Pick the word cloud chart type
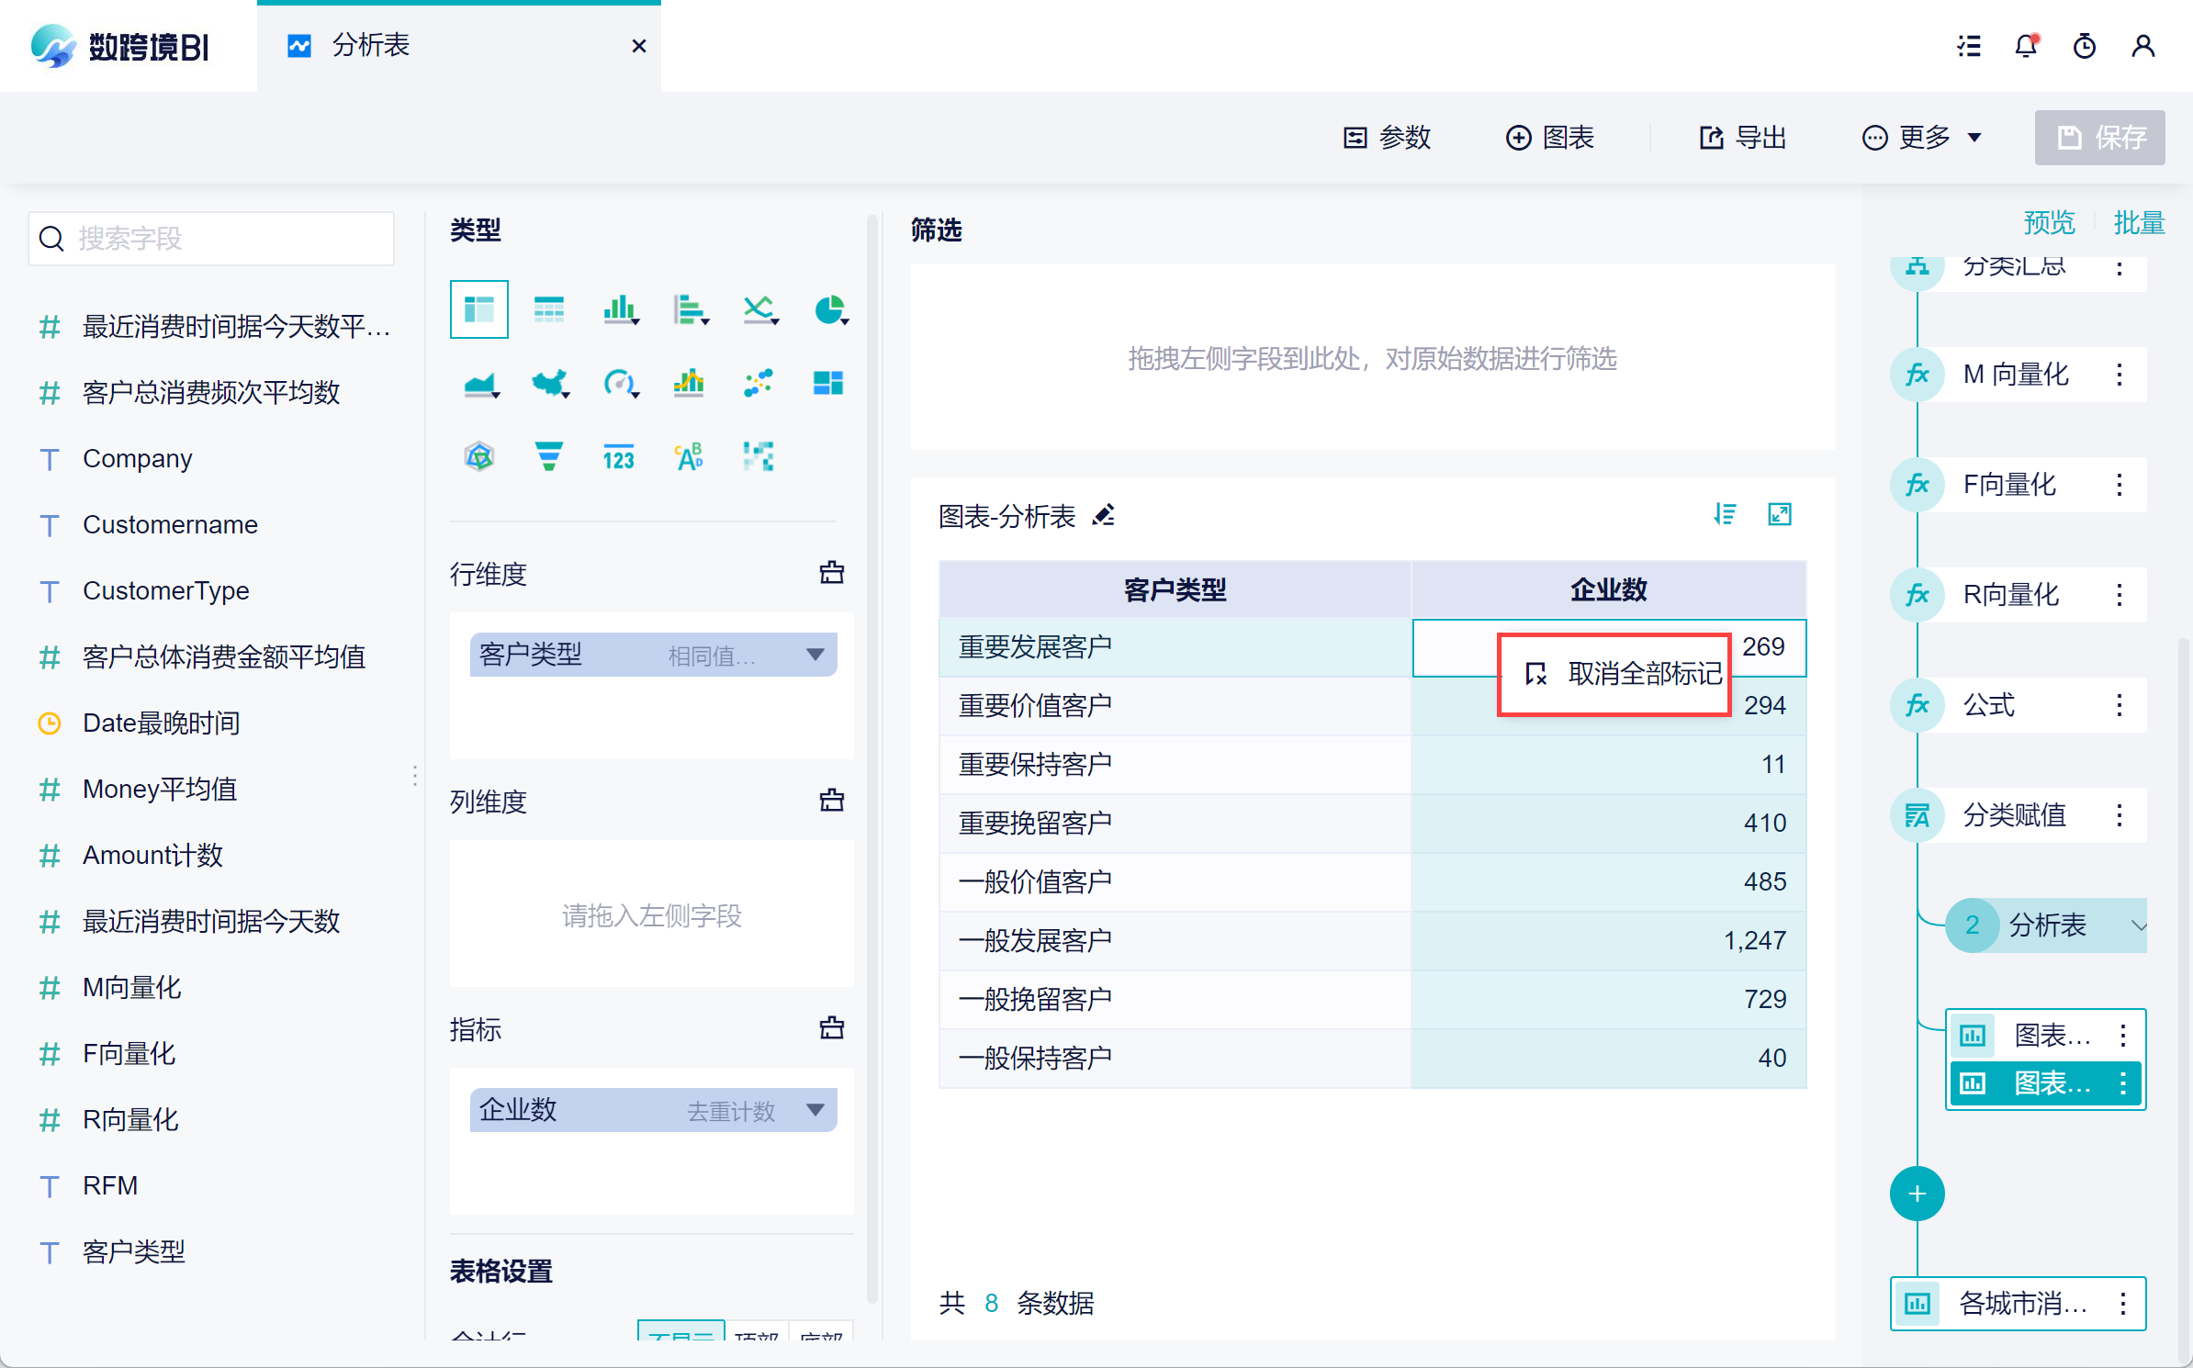The image size is (2193, 1368). coord(689,456)
